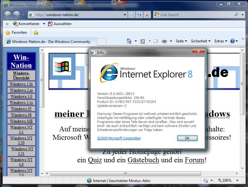Open the Home page icon
The width and height of the screenshot is (248, 187).
(129, 41)
